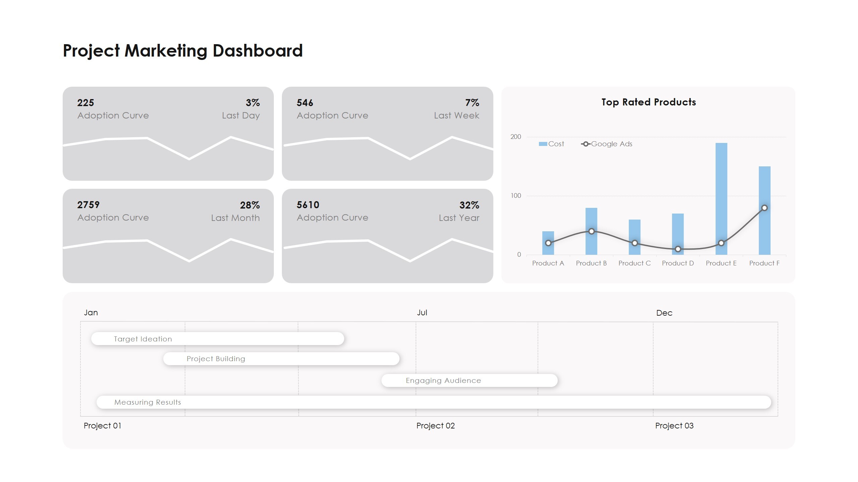Select the 5610 Adoption Curve value
This screenshot has height=482, width=858.
(x=308, y=205)
